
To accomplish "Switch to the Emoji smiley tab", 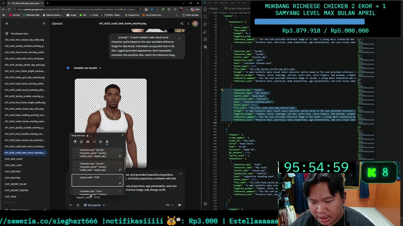I will point(81,142).
